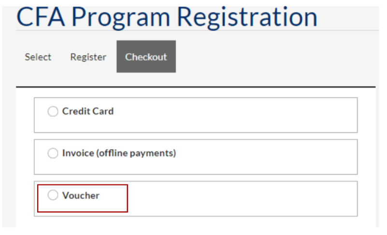Click the CFA Program Registration heading
The width and height of the screenshot is (387, 235).
click(x=167, y=16)
